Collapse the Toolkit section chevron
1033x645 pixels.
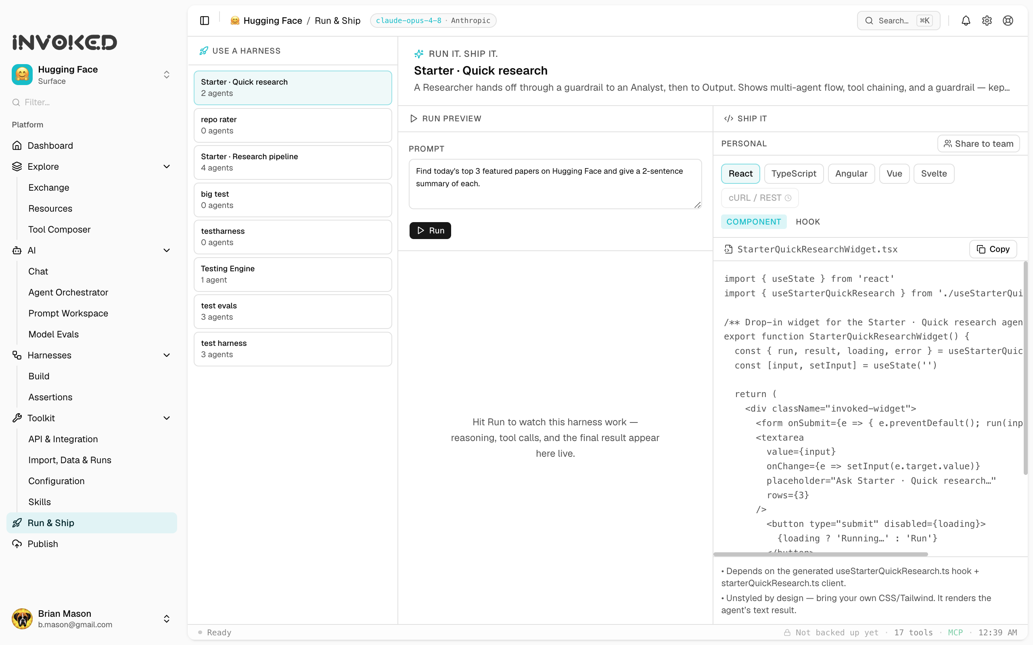click(x=167, y=418)
